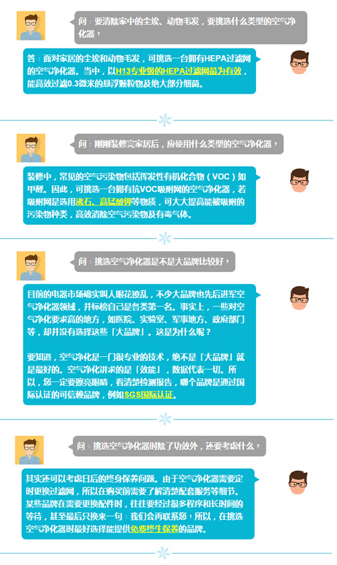Click the snowflake divider below the SGS answer
This screenshot has width=337, height=565.
pyautogui.click(x=165, y=419)
